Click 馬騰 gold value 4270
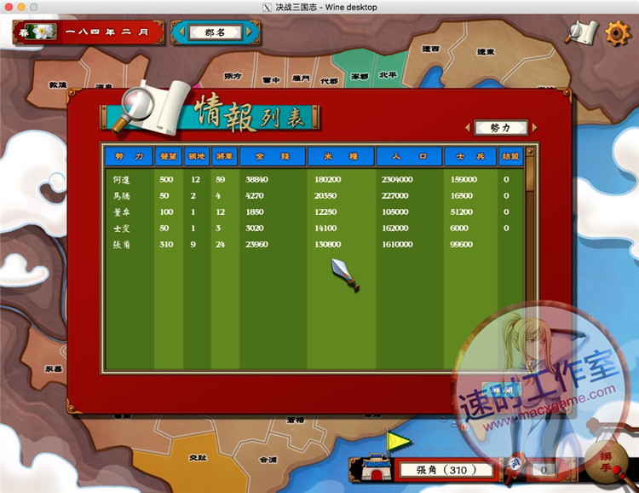Image resolution: width=639 pixels, height=493 pixels. point(254,196)
